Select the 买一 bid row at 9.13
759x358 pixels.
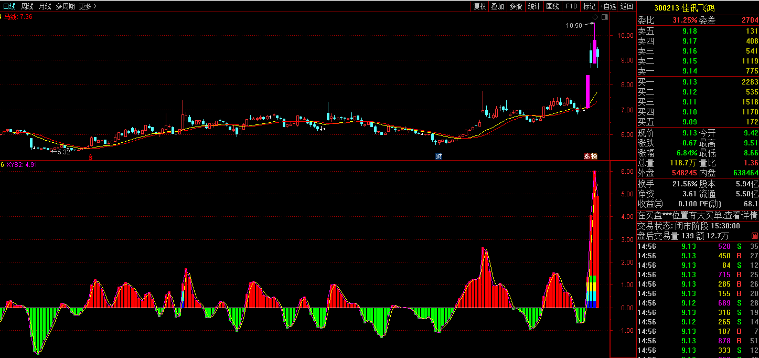(698, 82)
